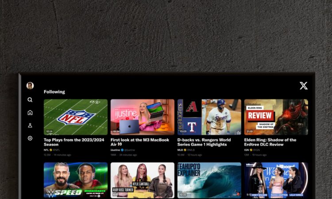Click the verified badge next to IGN

(x=251, y=150)
